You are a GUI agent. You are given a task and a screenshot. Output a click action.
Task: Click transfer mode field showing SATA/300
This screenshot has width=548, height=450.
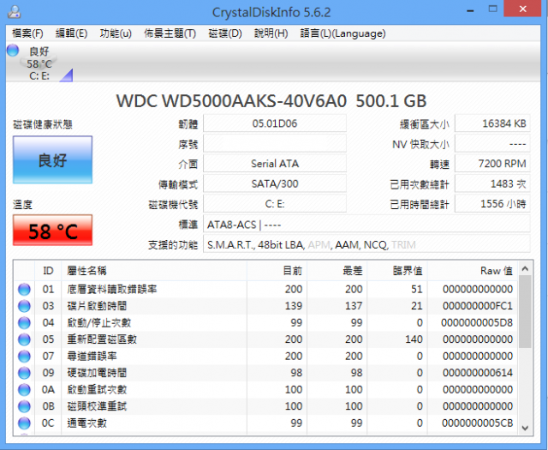coord(275,184)
